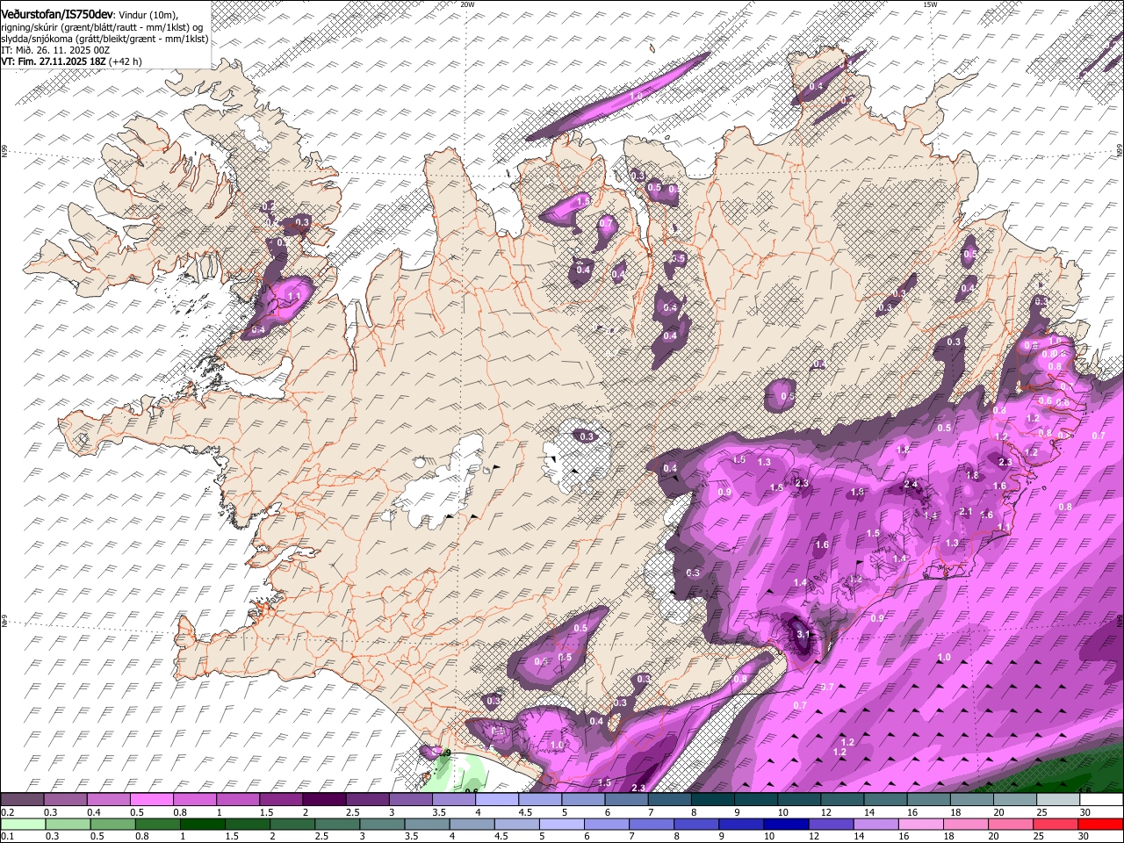The image size is (1124, 843).
Task: Click the 0.1 label in the legend
Action: pos(7,837)
